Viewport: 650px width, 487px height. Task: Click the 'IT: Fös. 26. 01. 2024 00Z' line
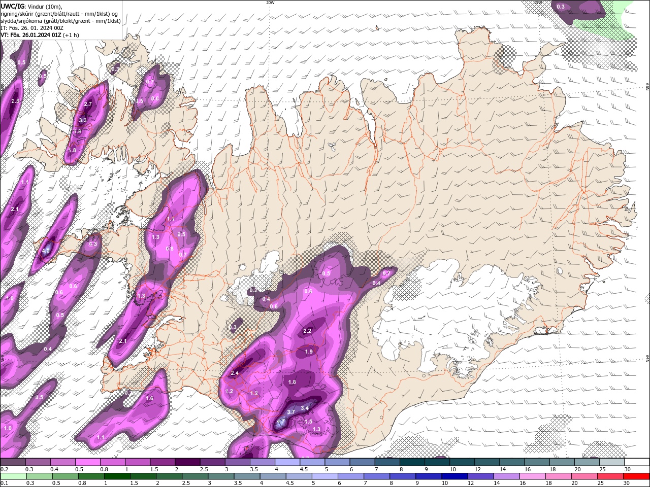pos(31,28)
